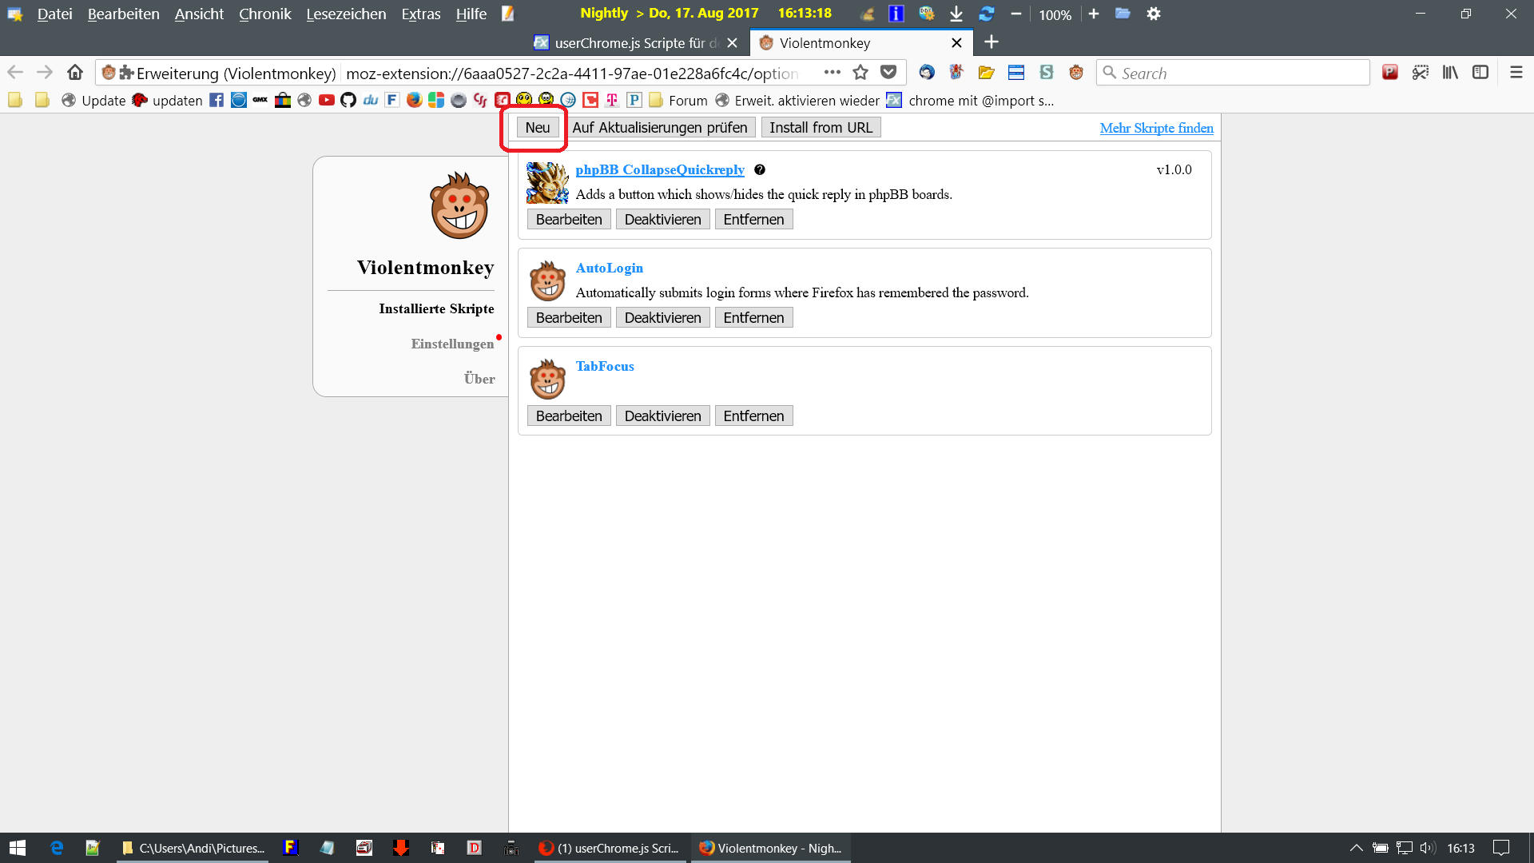Open the Library icon in toolbar
Viewport: 1534px width, 863px height.
tap(1450, 73)
